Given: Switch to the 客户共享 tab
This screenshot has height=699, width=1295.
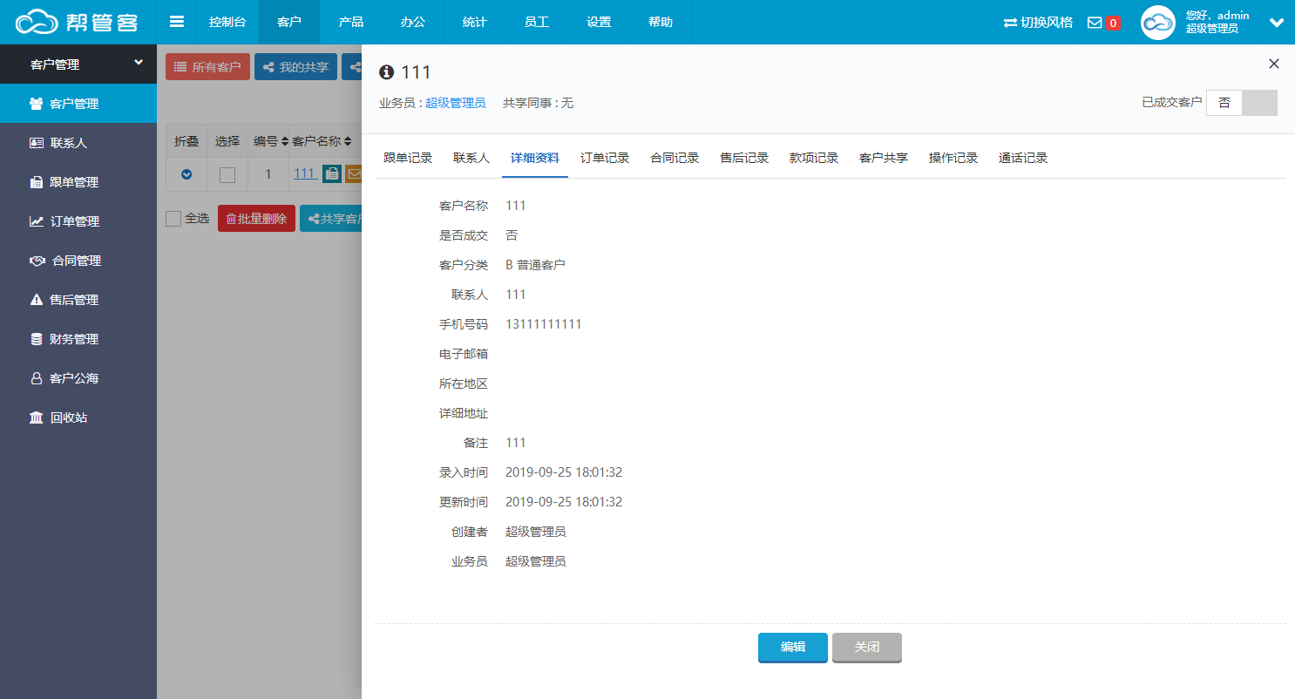Looking at the screenshot, I should pos(884,159).
